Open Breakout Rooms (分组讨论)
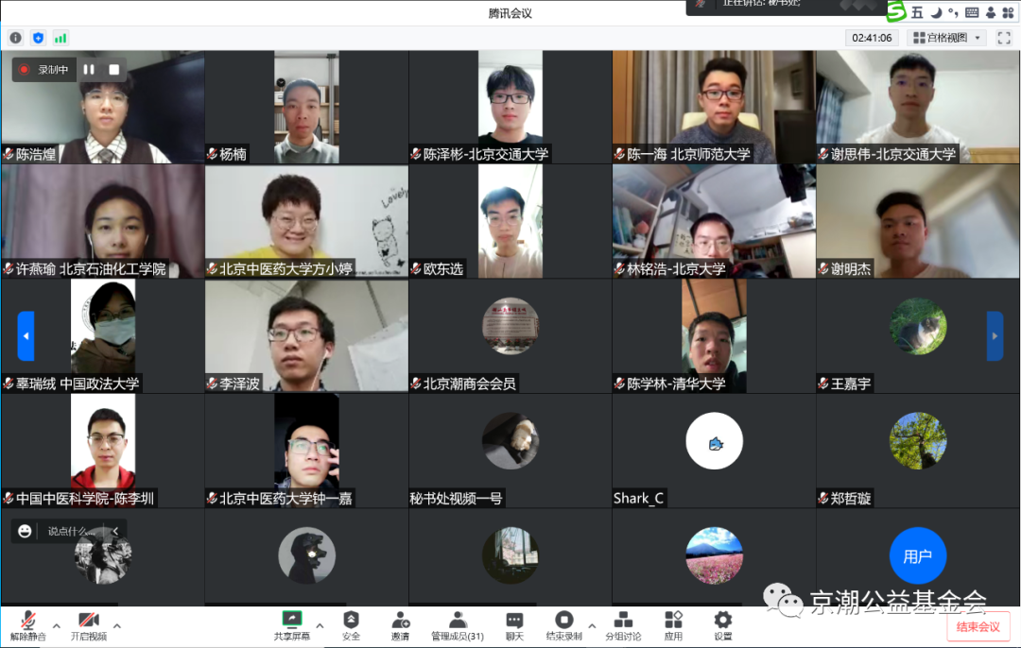 (623, 625)
